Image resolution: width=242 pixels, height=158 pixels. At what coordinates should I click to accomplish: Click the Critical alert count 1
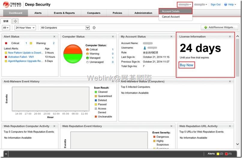tap(26, 43)
